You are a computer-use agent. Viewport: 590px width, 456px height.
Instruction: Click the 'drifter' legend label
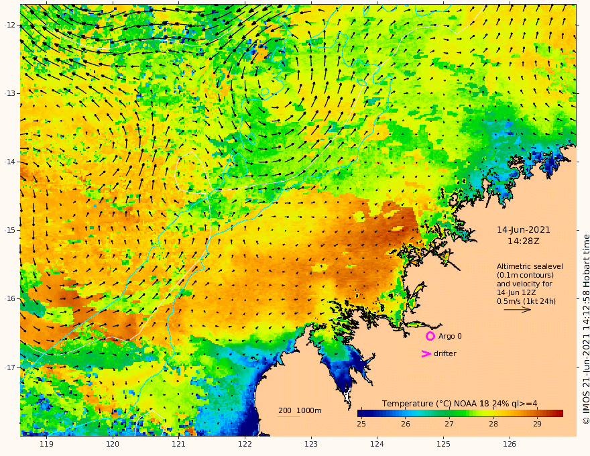(445, 353)
